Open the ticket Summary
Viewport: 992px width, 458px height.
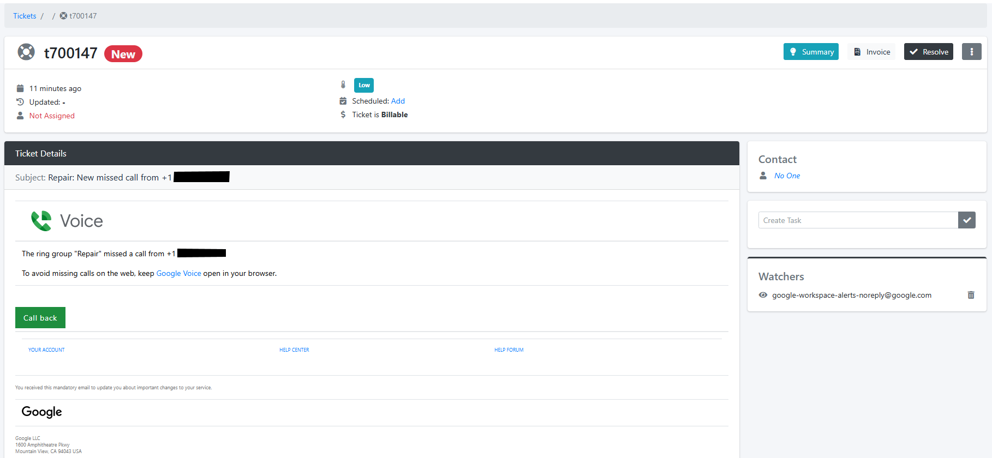point(811,52)
